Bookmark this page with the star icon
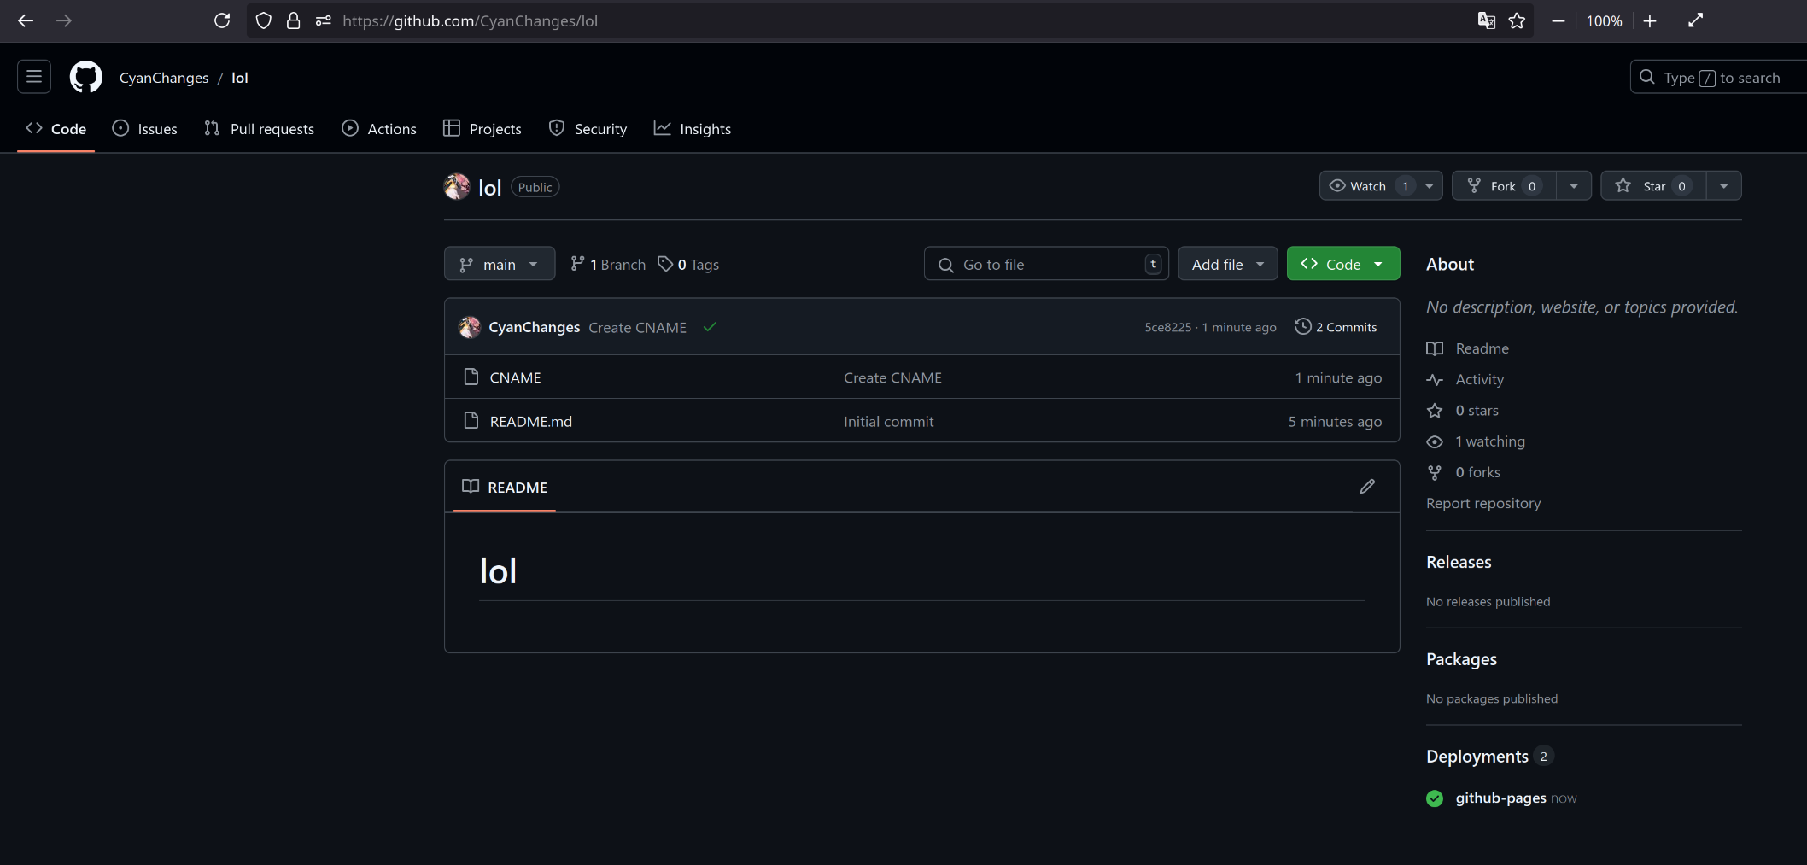Screen dimensions: 1807x865 click(1517, 21)
